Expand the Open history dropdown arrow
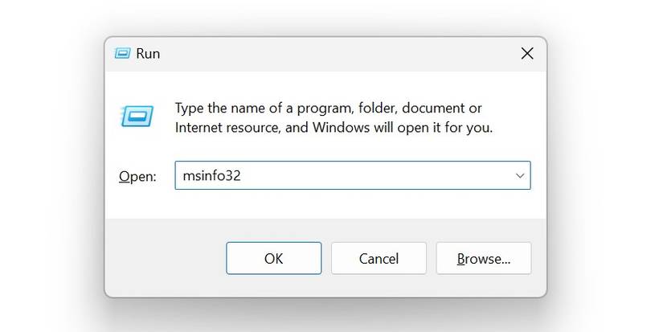 pos(519,175)
